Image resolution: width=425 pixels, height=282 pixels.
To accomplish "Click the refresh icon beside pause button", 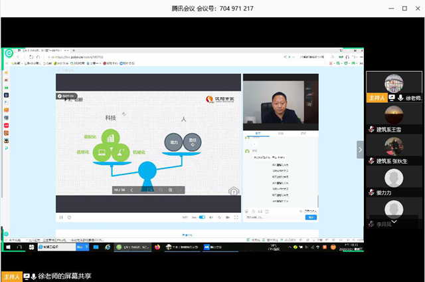I will 69,217.
